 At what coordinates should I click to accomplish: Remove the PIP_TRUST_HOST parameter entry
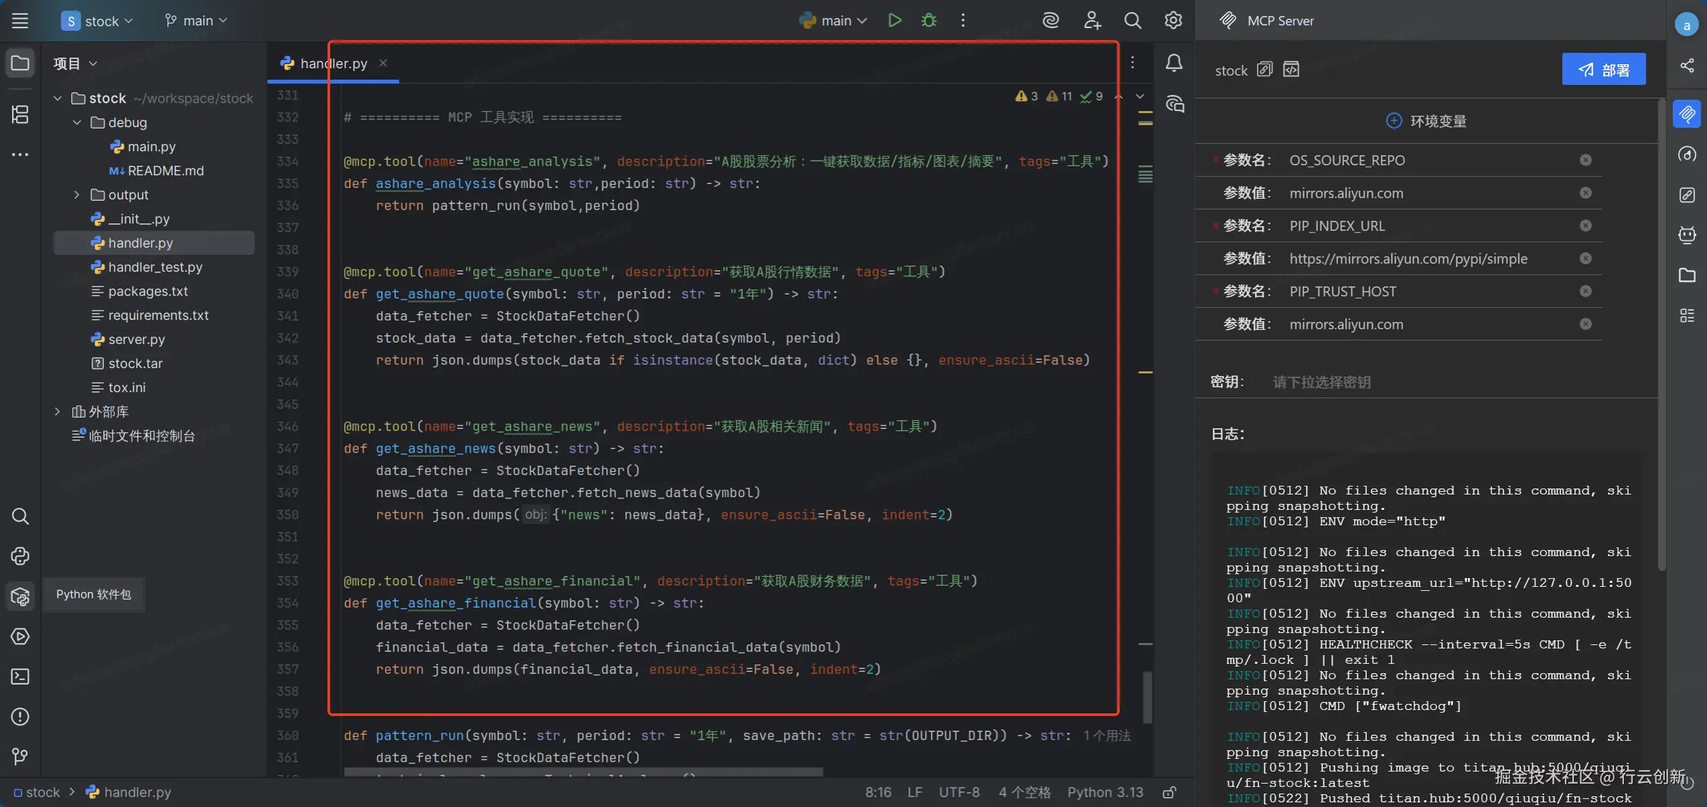point(1585,291)
